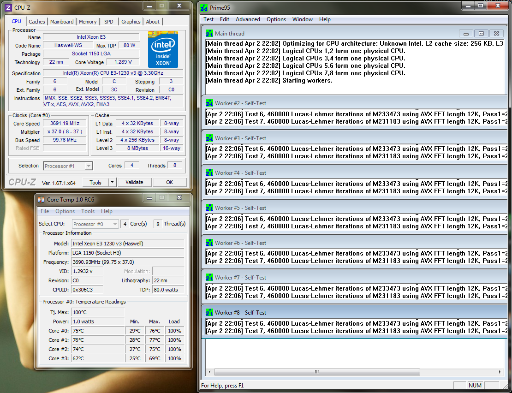This screenshot has height=393, width=512.
Task: Click the Worker #6 window icon
Action: pyautogui.click(x=209, y=243)
